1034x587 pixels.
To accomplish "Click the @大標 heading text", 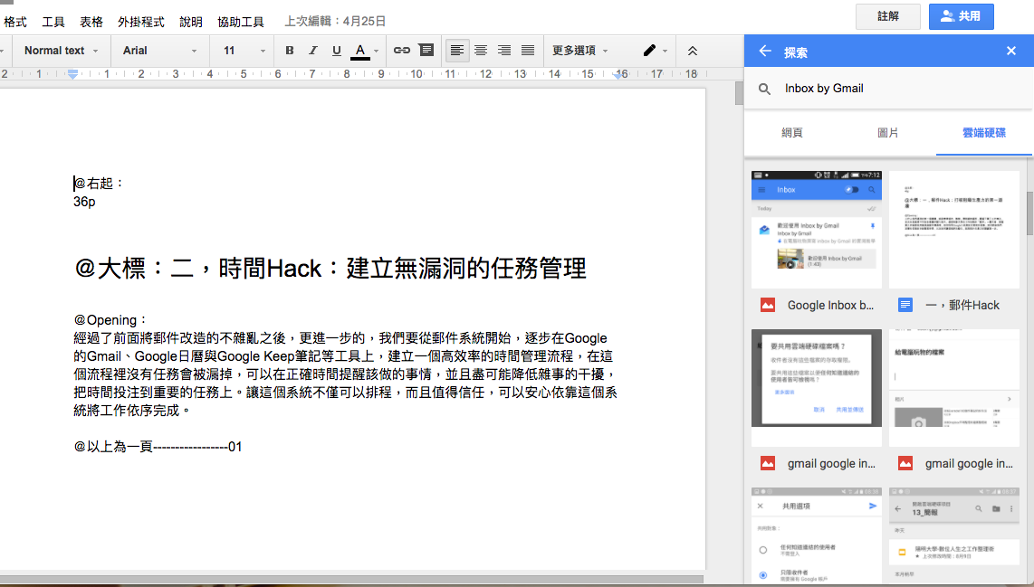I will [x=330, y=268].
